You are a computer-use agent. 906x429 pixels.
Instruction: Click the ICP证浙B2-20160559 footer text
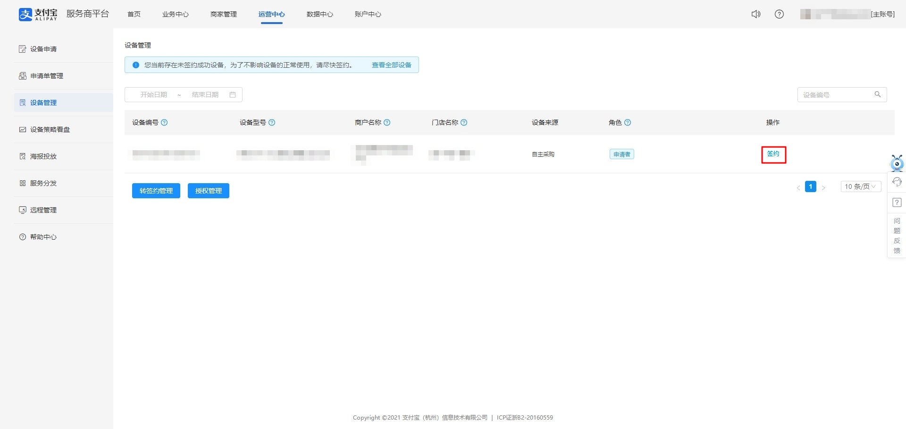[525, 418]
